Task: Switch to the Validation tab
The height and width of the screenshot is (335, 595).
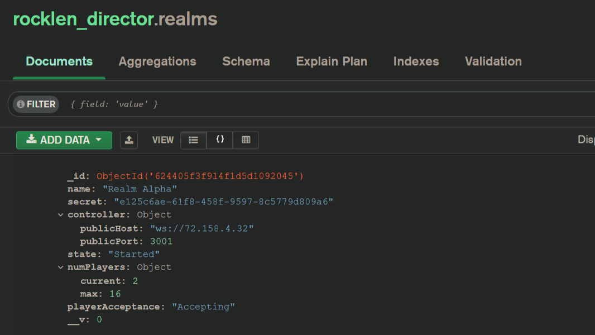Action: point(493,61)
